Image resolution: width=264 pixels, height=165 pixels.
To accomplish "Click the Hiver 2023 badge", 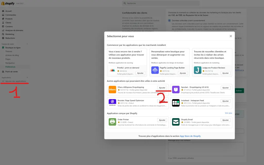I will coord(20,3).
